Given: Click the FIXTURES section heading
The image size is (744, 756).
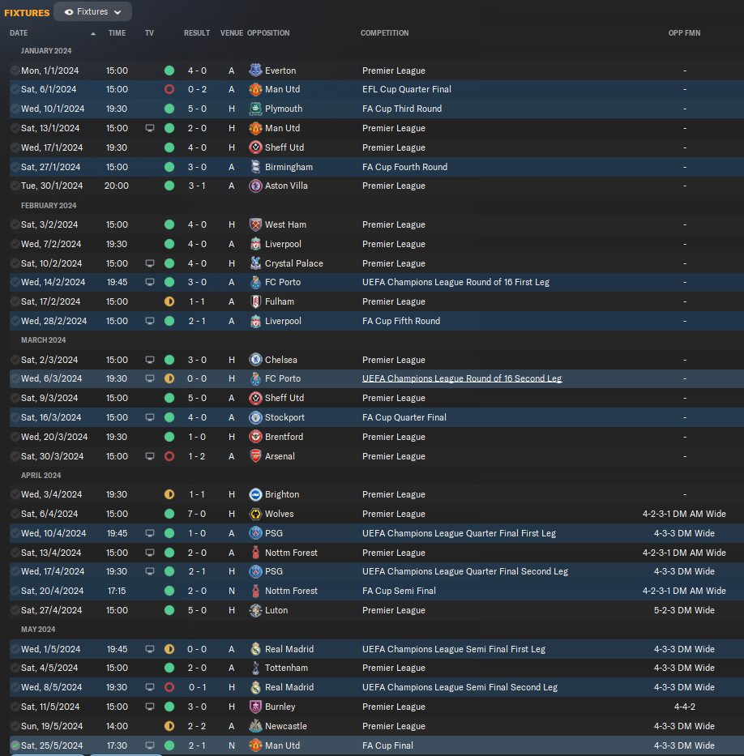Looking at the screenshot, I should point(27,12).
